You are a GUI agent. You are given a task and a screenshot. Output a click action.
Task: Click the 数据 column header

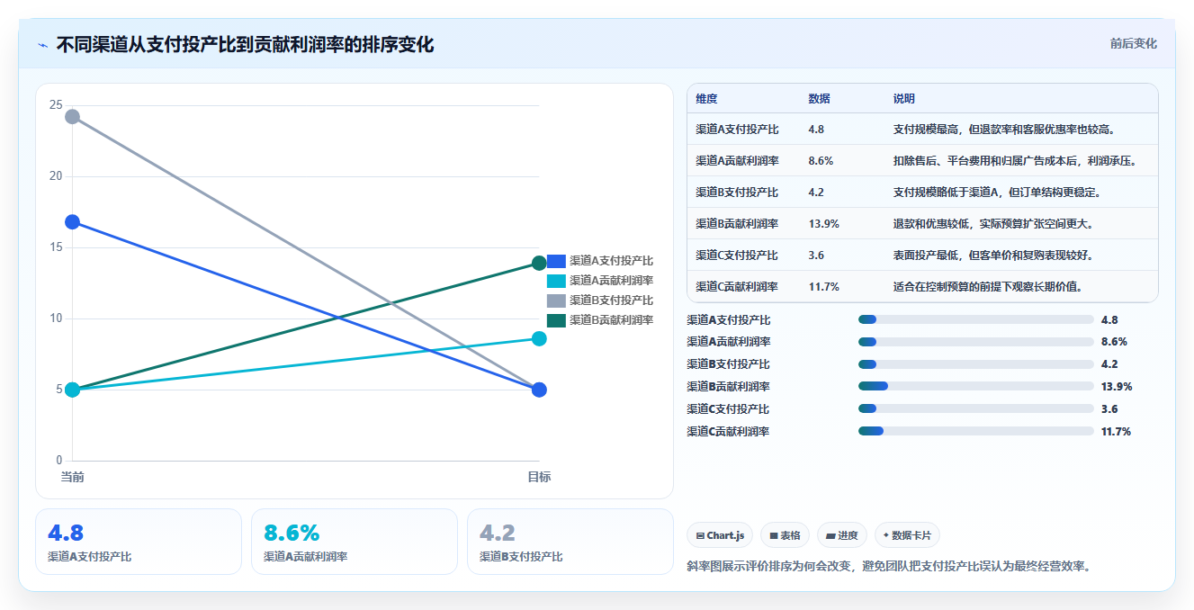819,99
